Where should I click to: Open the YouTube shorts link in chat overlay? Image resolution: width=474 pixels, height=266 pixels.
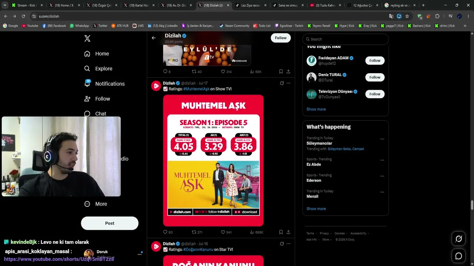59,259
